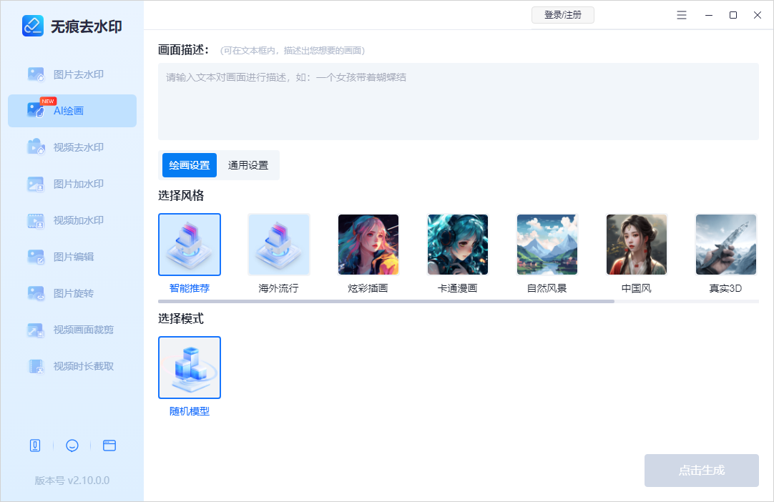Image resolution: width=774 pixels, height=502 pixels.
Task: Click the 点击生成 generate button
Action: click(701, 470)
